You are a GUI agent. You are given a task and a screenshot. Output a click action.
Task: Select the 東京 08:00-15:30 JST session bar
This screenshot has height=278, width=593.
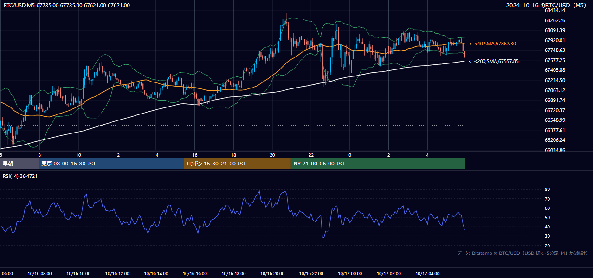click(111, 164)
